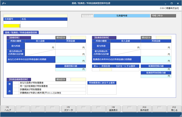Click あなたの本年中の合計所得金額の見積額 value field
The width and height of the screenshot is (182, 117).
click(x=70, y=59)
